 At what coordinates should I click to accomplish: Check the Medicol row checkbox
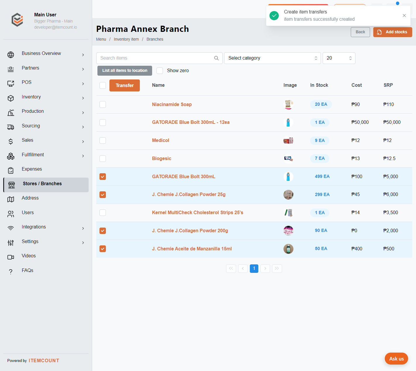click(x=103, y=141)
